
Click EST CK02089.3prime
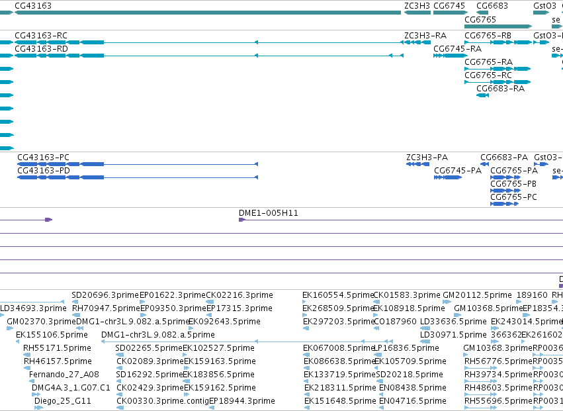tap(150, 361)
